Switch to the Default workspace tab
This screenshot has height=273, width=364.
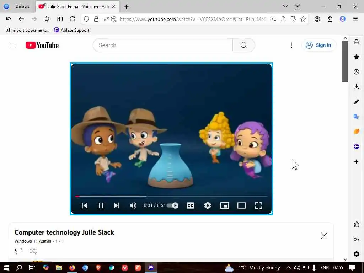pyautogui.click(x=17, y=6)
